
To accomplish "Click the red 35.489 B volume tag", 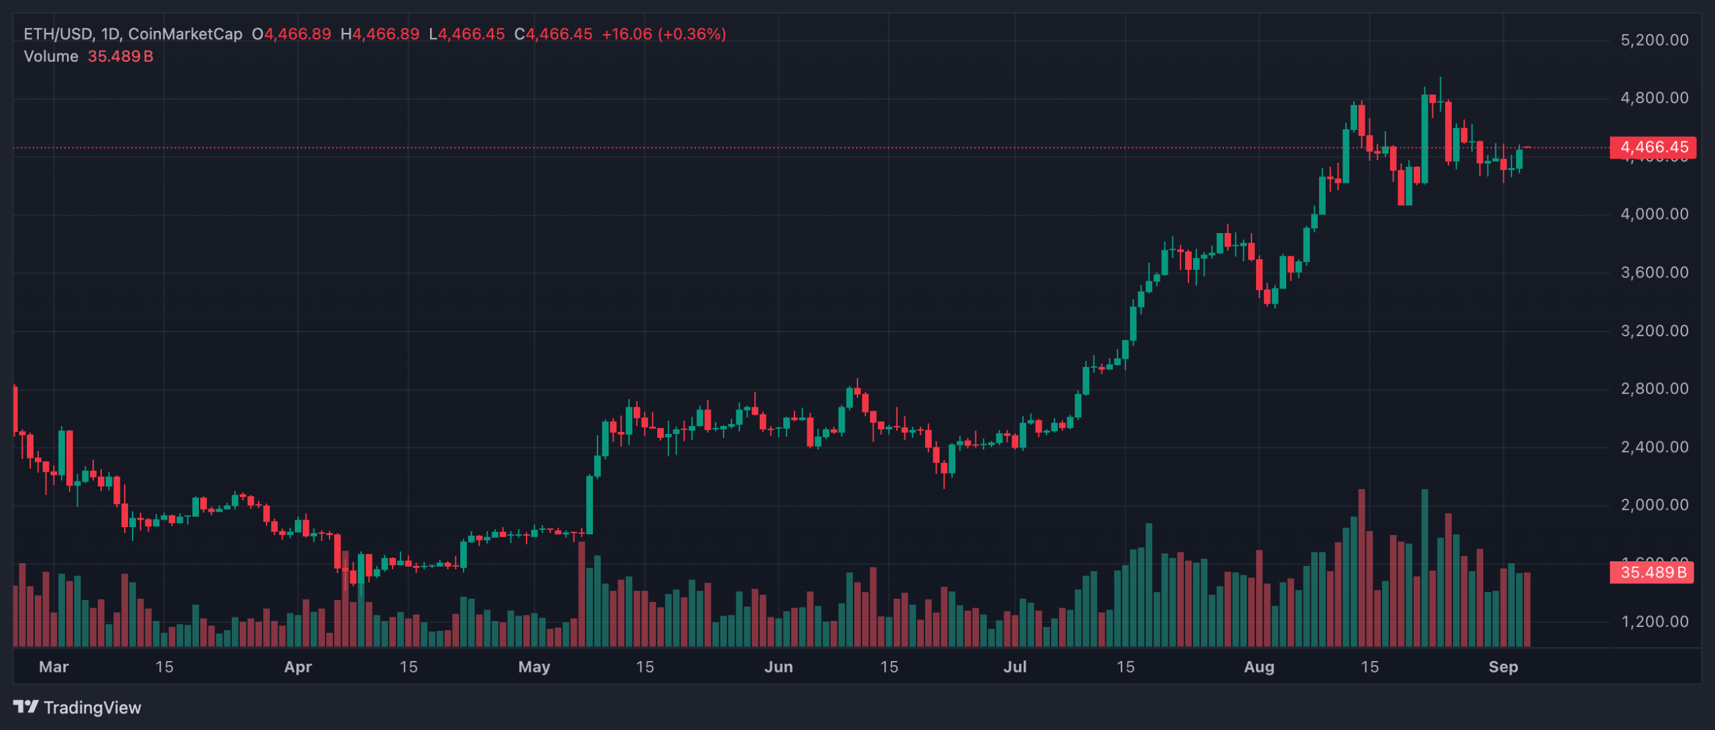I will (x=1651, y=572).
